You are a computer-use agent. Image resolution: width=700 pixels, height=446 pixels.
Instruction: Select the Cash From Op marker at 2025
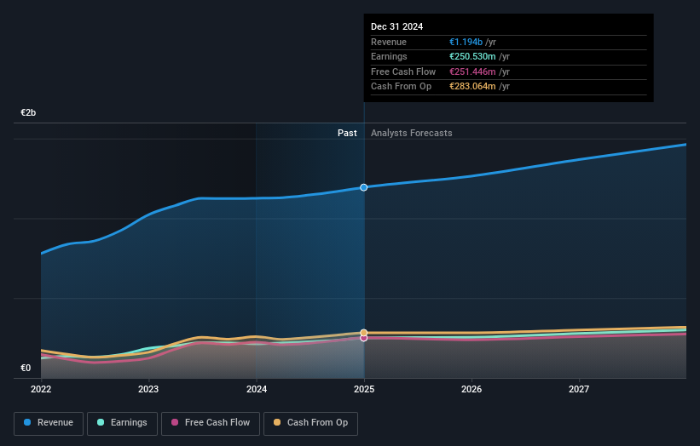[x=364, y=333]
